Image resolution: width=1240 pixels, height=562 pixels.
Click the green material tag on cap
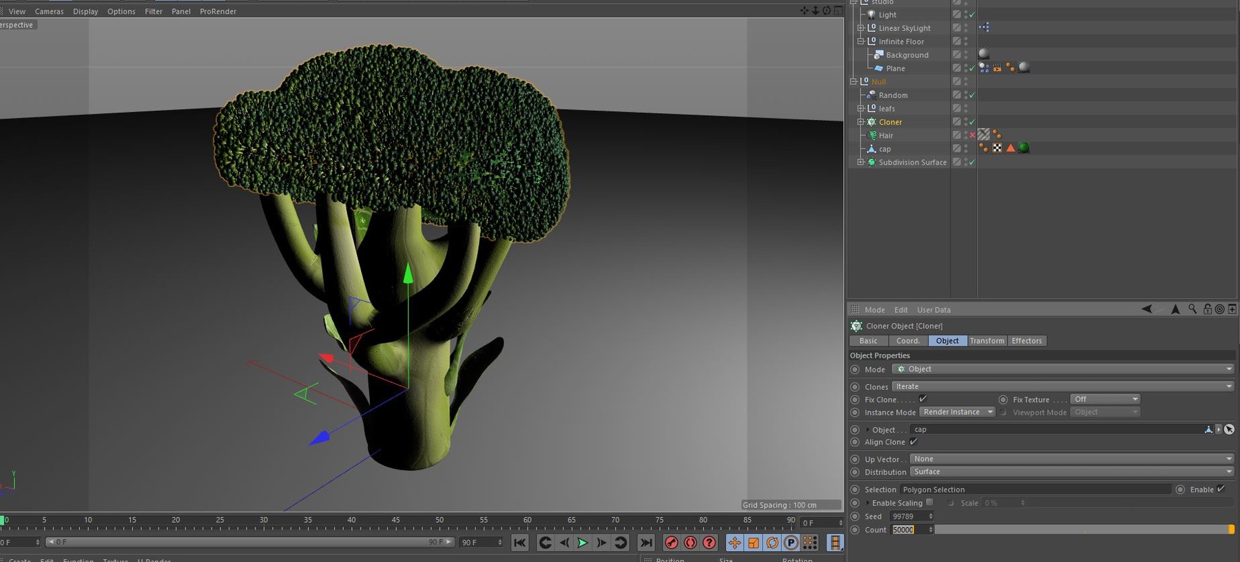coord(1024,148)
